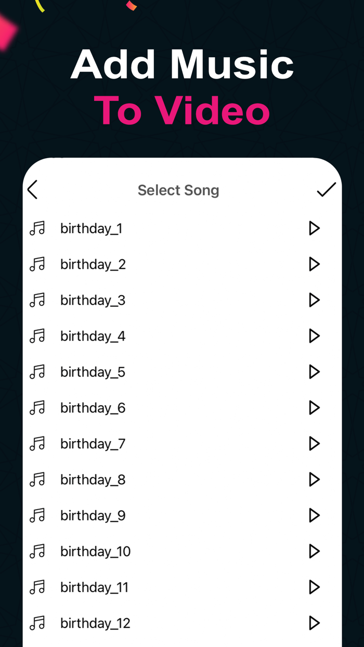Play a preview of birthday_1
364x647 pixels.
click(314, 228)
